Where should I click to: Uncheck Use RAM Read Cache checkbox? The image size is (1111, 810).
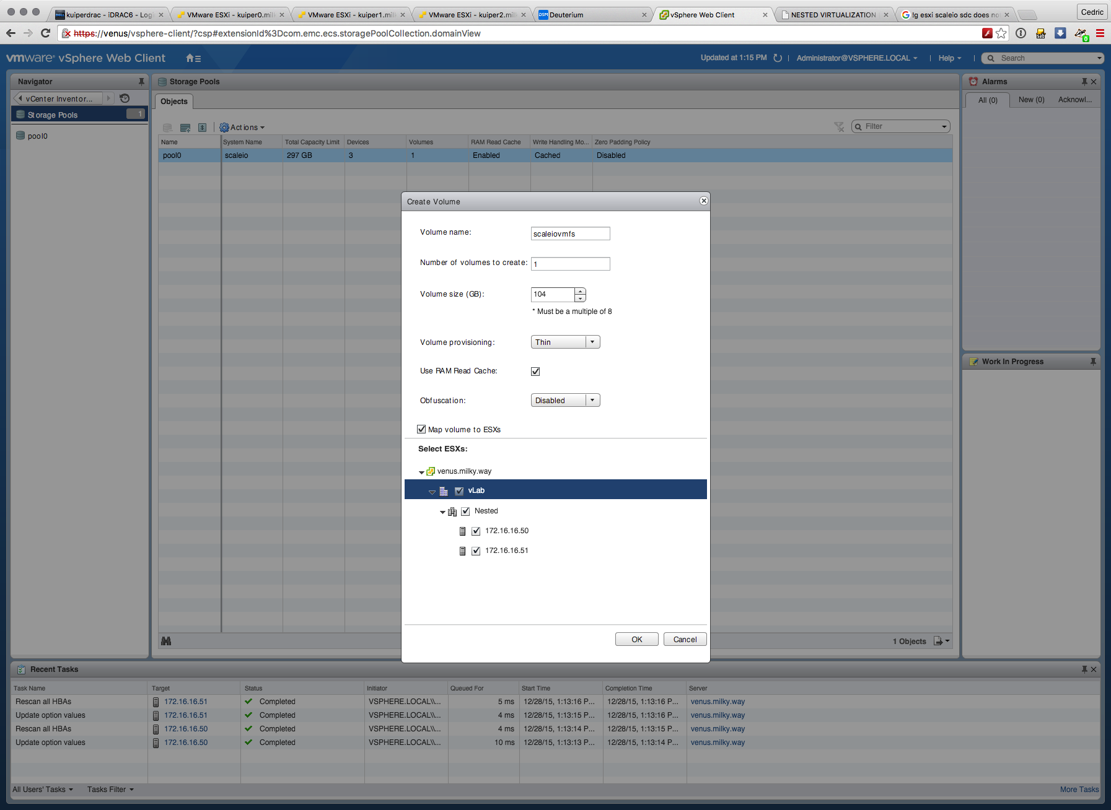click(x=535, y=372)
